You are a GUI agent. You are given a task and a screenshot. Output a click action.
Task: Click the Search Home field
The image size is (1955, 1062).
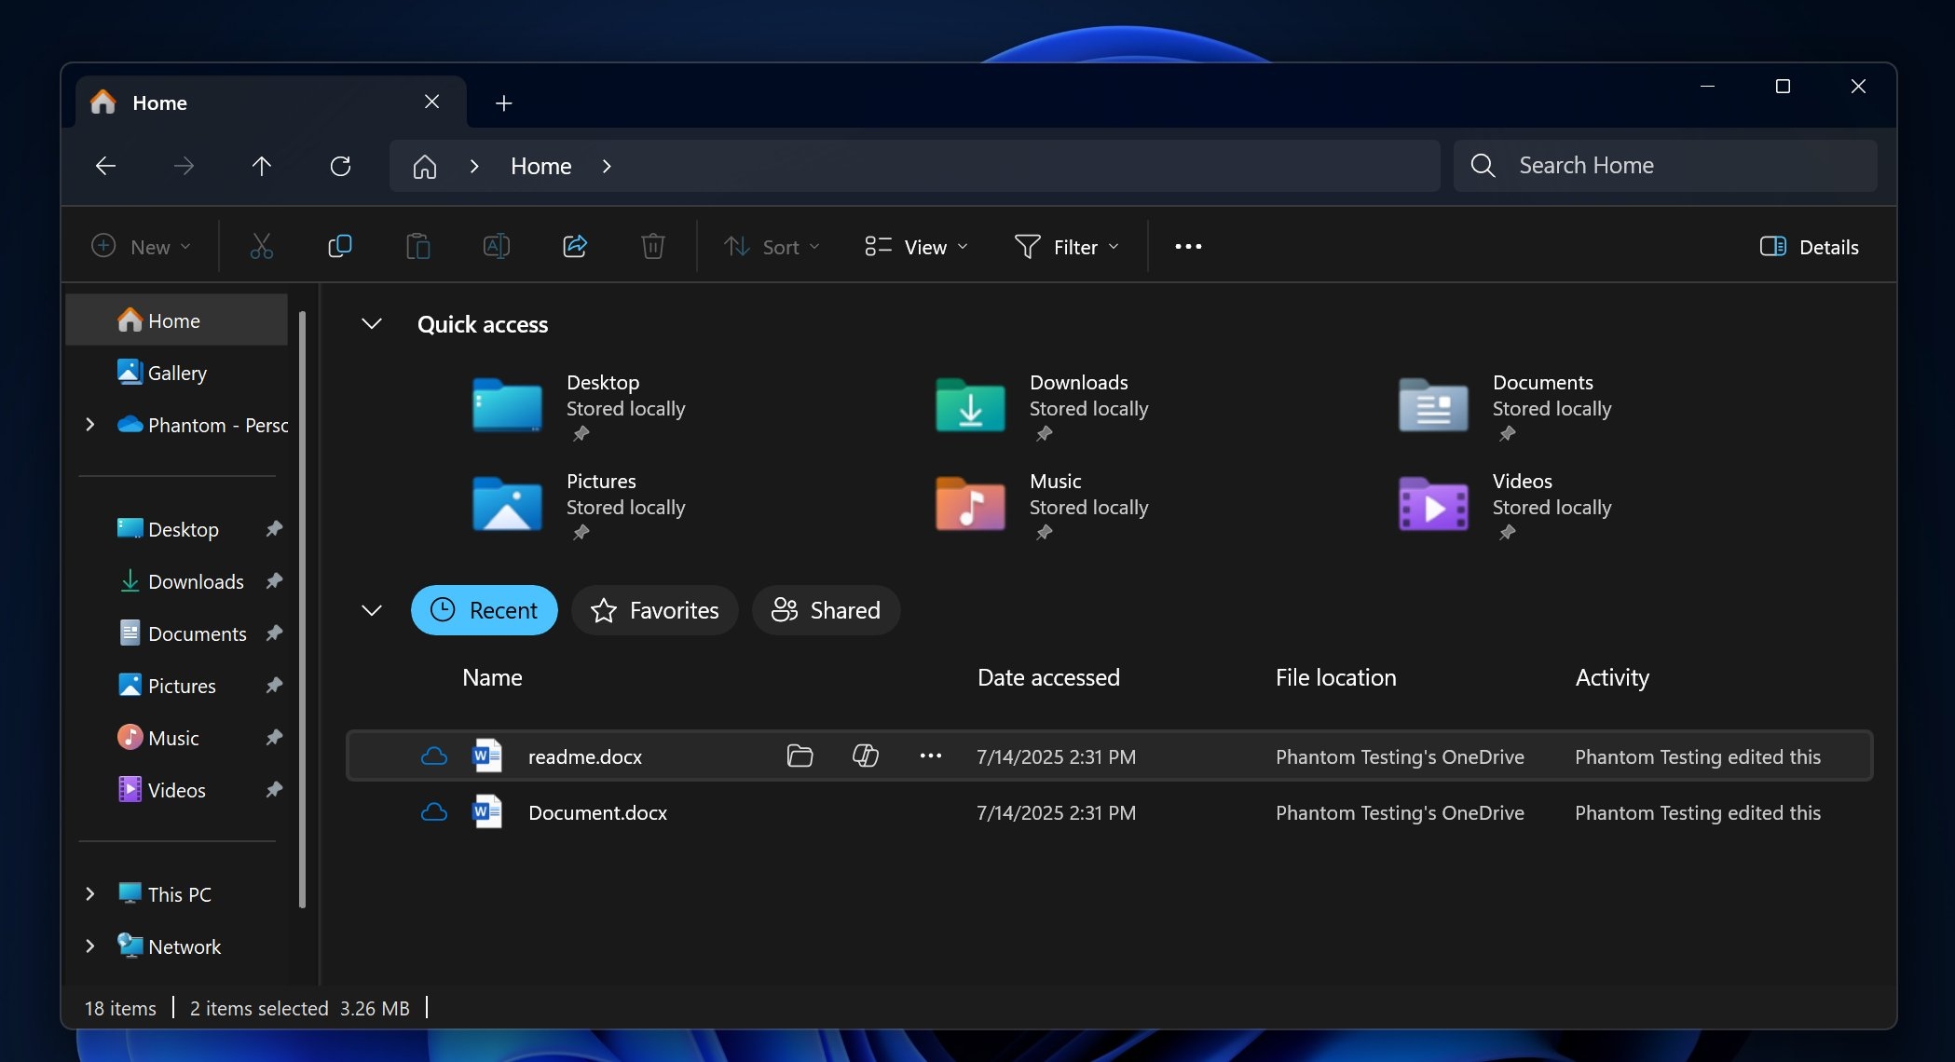(1665, 165)
